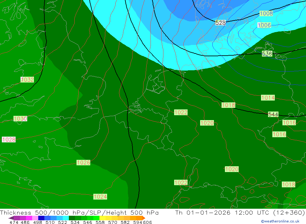Viewport: 306px width, 224px height.
Task: Select the 1028 pressure label
Action: pyautogui.click(x=9, y=139)
